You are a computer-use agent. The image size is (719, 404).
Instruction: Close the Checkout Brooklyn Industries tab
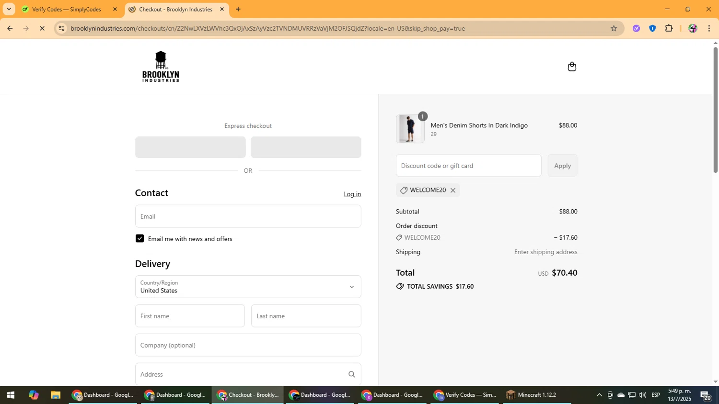tap(222, 9)
